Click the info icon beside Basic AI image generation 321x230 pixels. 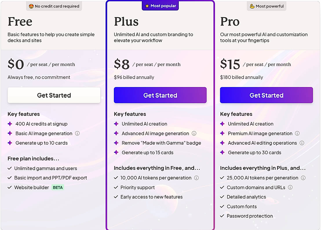77,133
